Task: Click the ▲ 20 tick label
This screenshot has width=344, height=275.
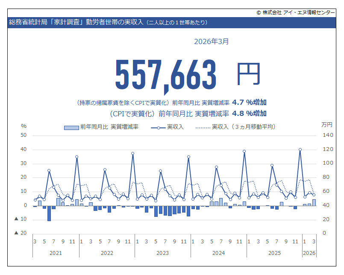Action: 21,233
